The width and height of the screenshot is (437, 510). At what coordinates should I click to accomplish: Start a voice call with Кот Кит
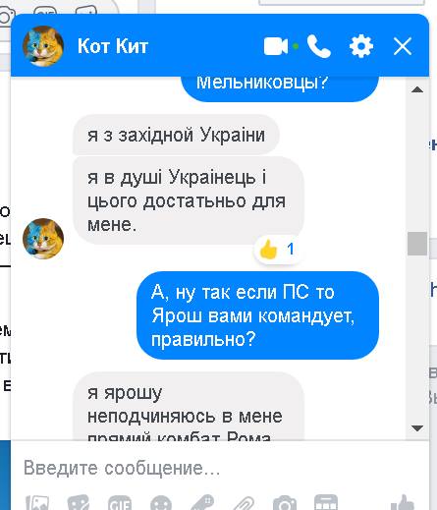[319, 46]
